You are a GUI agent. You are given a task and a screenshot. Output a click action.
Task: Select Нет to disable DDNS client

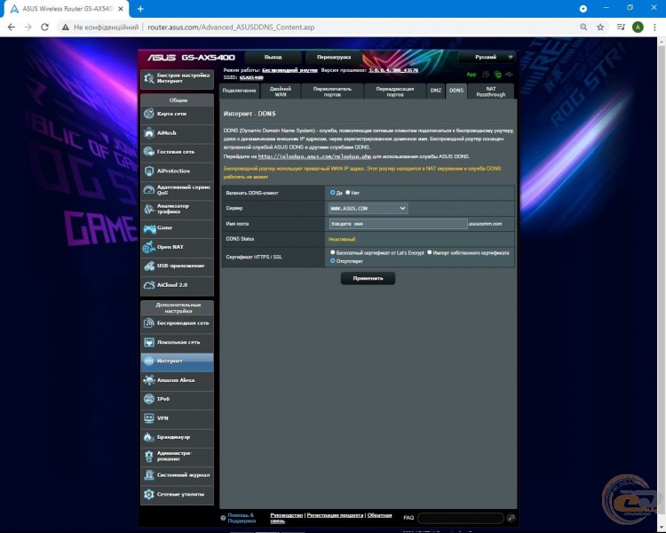coord(348,193)
